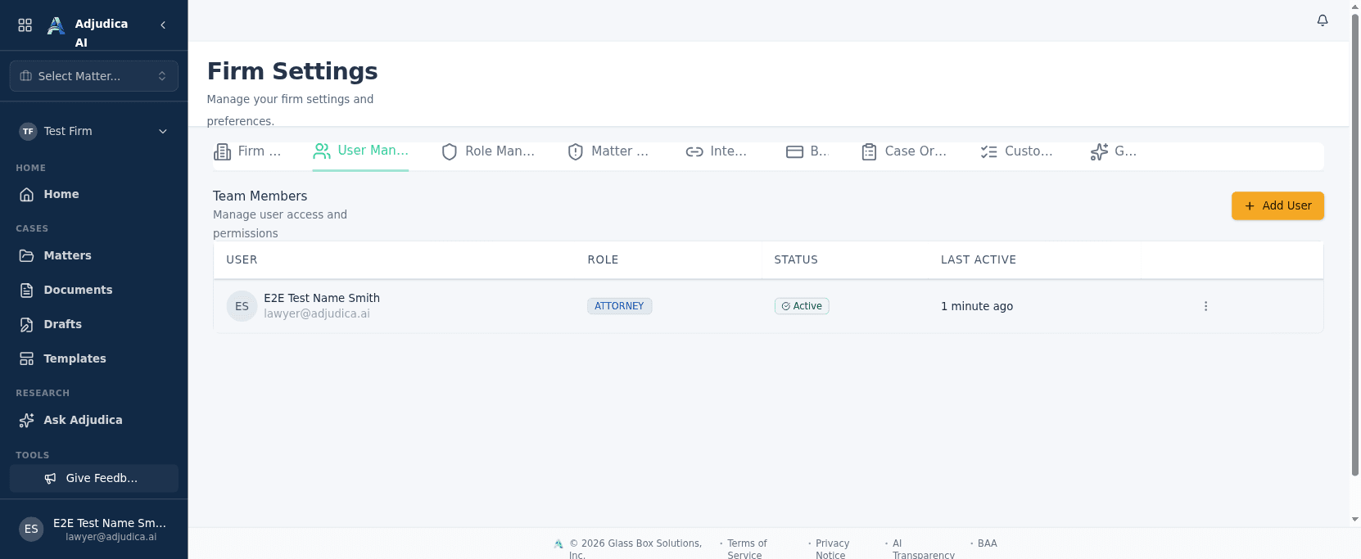Open Documents in sidebar
This screenshot has width=1361, height=559.
[94, 290]
